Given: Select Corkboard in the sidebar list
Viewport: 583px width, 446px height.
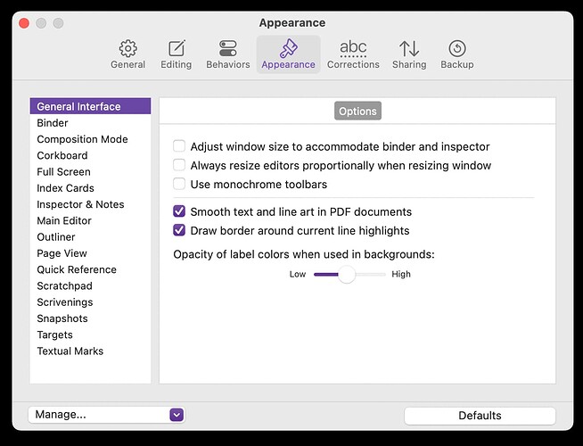Looking at the screenshot, I should [x=90, y=155].
